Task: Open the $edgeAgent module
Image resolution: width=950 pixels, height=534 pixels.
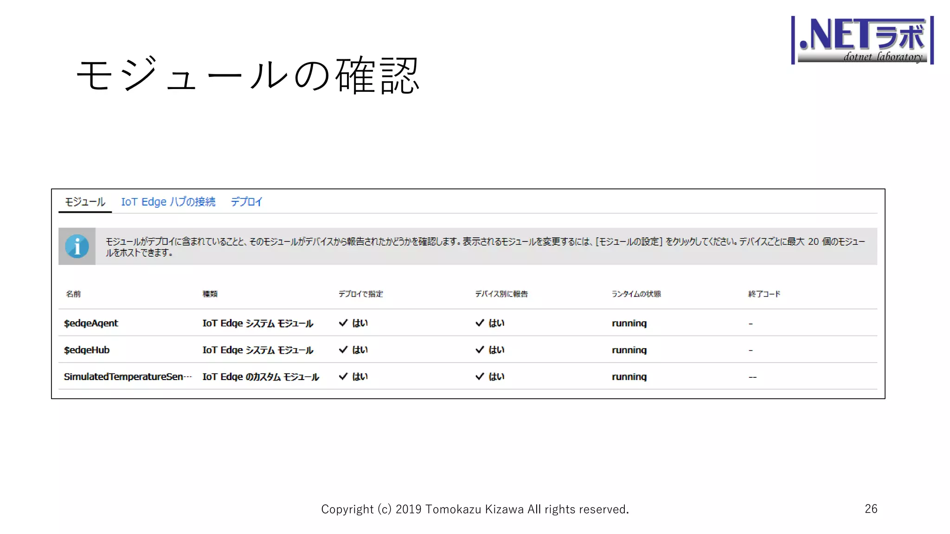Action: [x=91, y=323]
